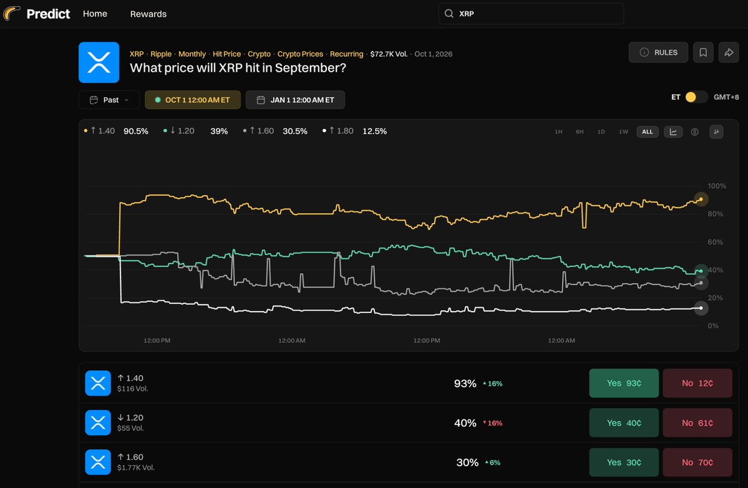Click the search magnifier icon
The width and height of the screenshot is (748, 488).
449,14
